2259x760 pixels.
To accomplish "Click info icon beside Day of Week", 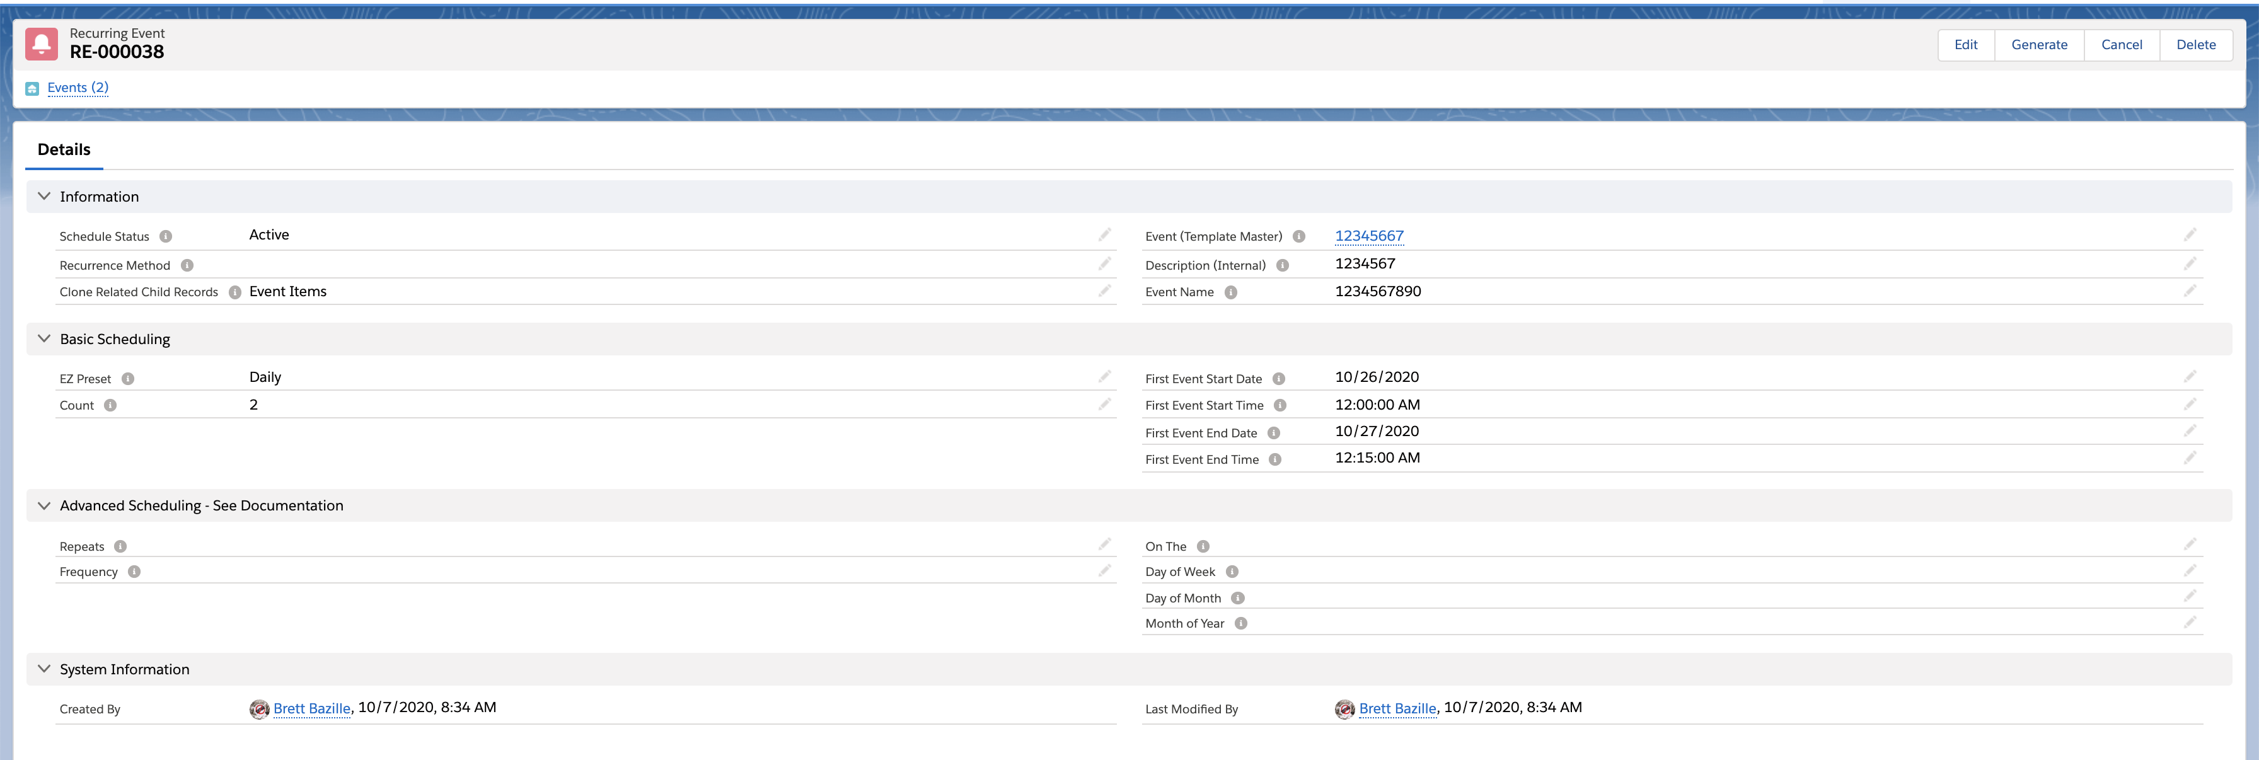I will (x=1231, y=572).
